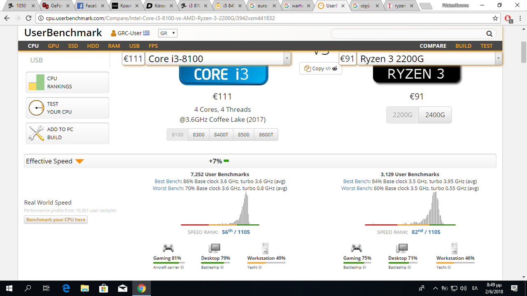The width and height of the screenshot is (527, 296).
Task: Click the browser back arrow
Action: click(7, 18)
